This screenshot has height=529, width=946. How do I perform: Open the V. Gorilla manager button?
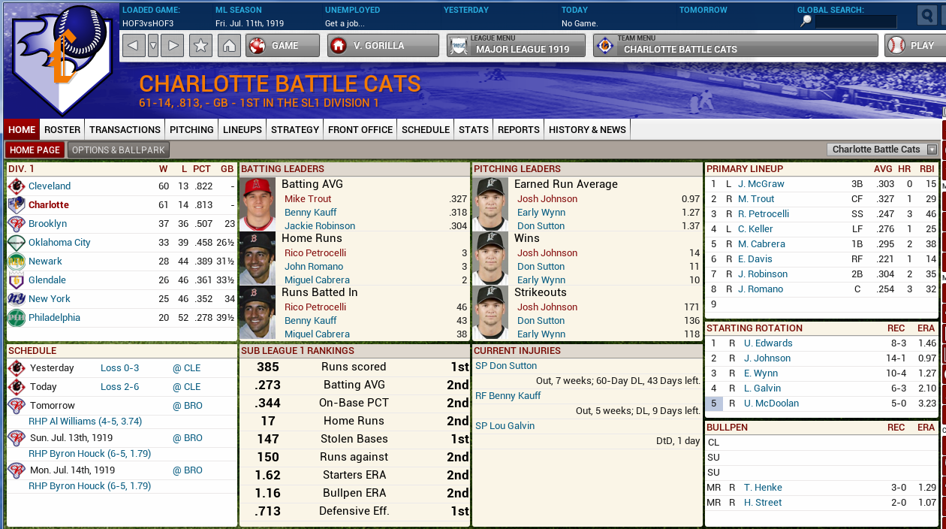(383, 46)
